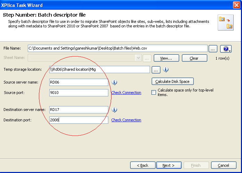Click the 'Step Number: Batch descriptor file' heading
242x173 pixels.
[x=44, y=15]
